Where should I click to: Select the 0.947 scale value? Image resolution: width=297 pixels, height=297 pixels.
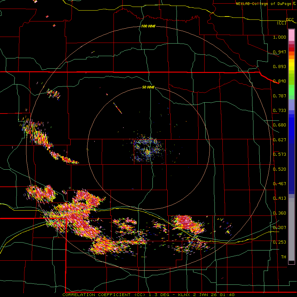pos(280,52)
